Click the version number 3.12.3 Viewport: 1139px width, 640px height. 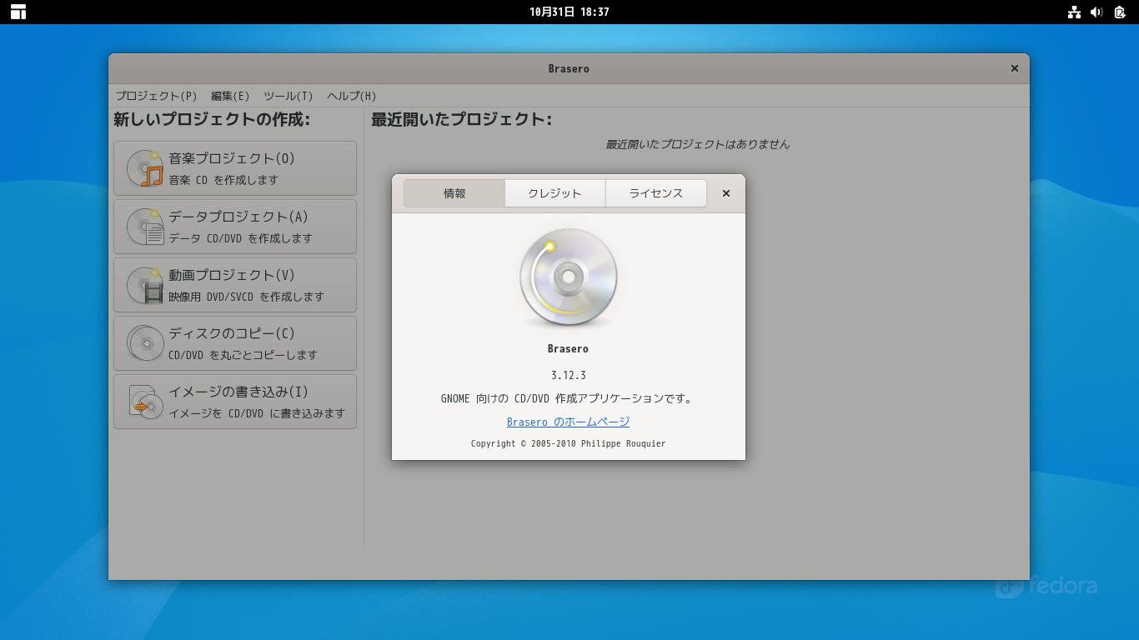click(x=569, y=375)
